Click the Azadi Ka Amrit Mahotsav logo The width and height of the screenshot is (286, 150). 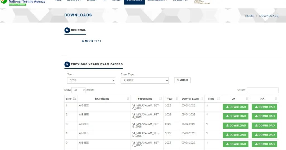202,2
